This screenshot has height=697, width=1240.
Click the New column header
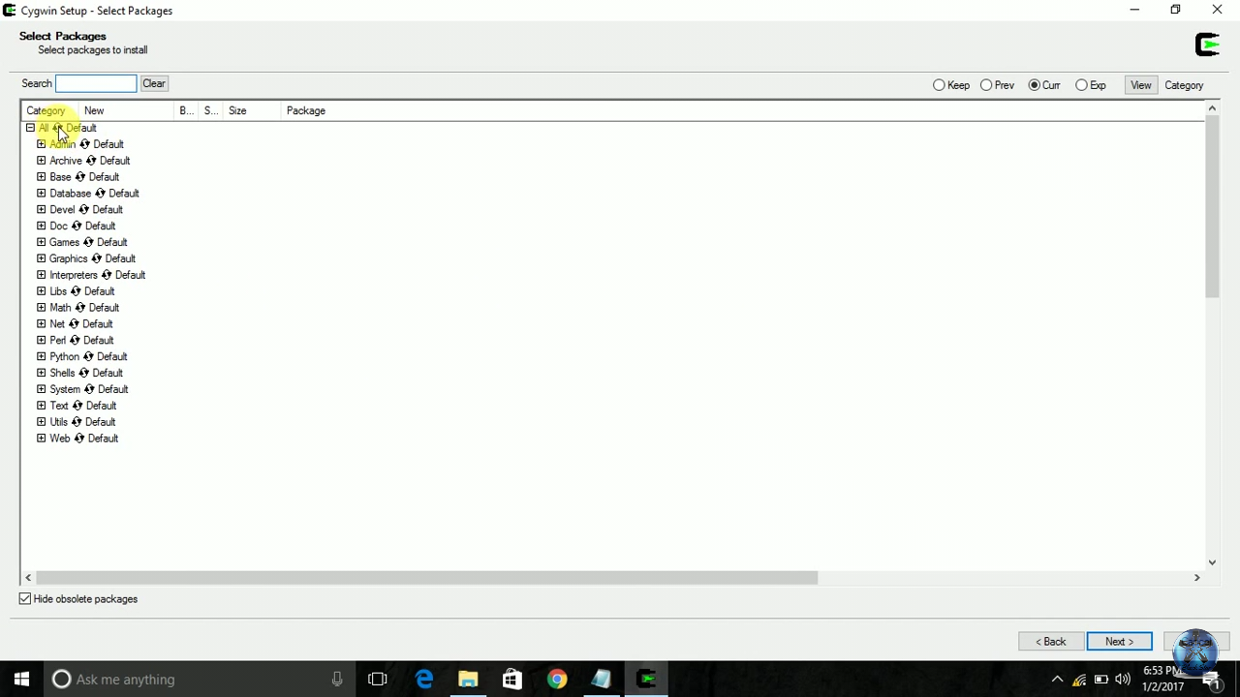click(x=126, y=111)
